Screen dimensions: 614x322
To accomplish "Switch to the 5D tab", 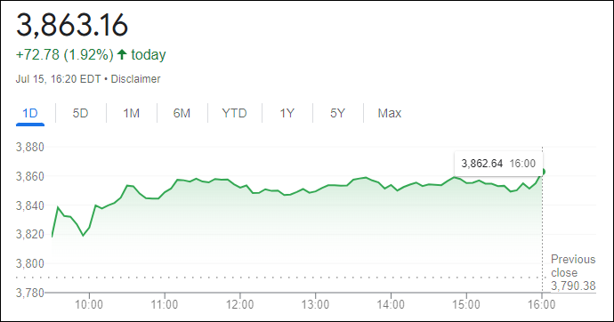I will coord(80,114).
